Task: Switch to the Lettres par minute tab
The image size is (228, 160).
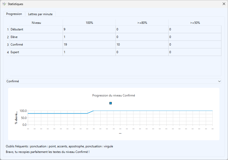Action: click(40, 14)
